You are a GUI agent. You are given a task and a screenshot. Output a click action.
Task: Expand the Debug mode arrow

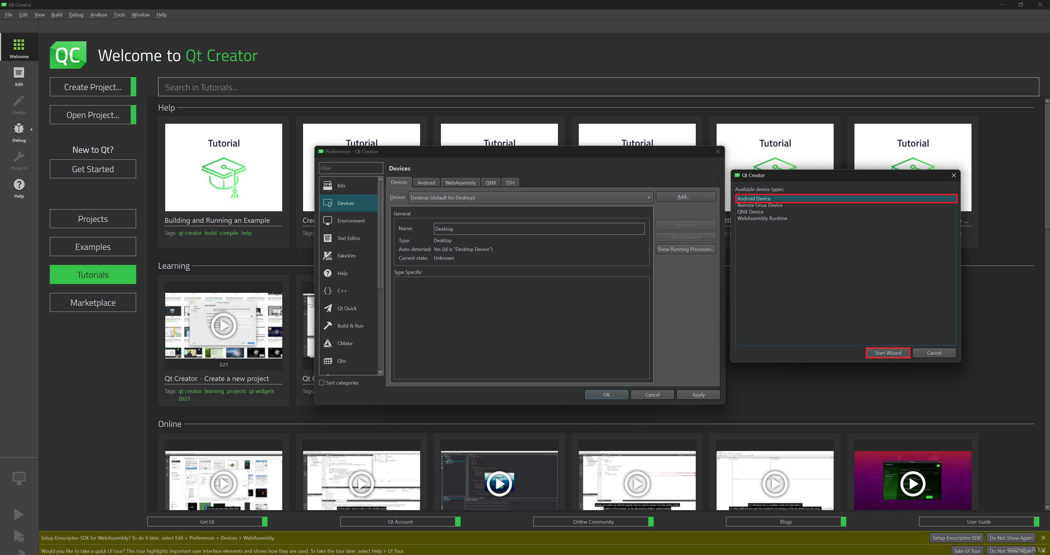click(x=31, y=130)
